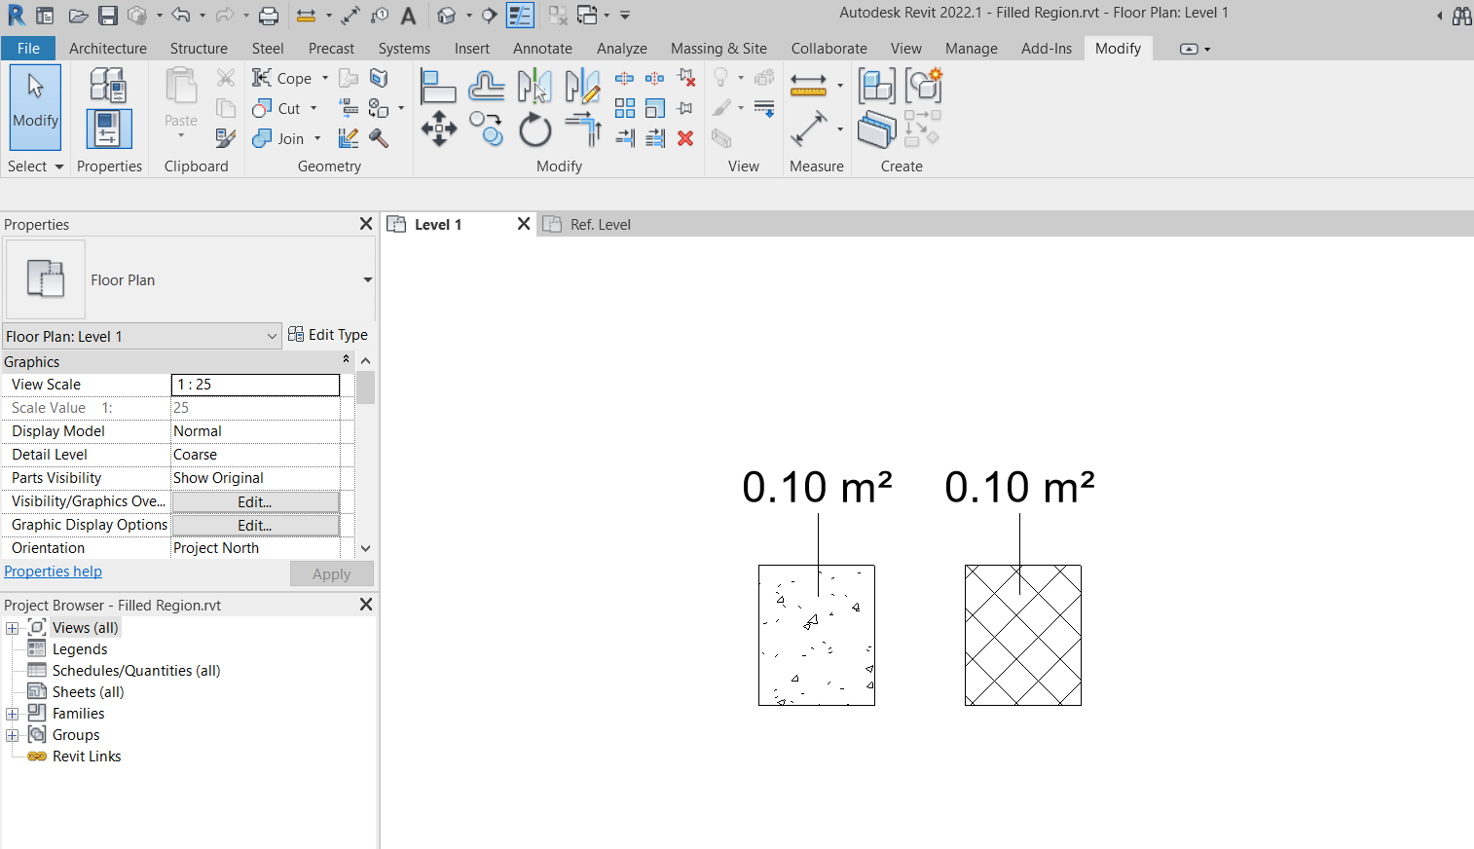
Task: Open the Create Group tool
Action: (875, 86)
